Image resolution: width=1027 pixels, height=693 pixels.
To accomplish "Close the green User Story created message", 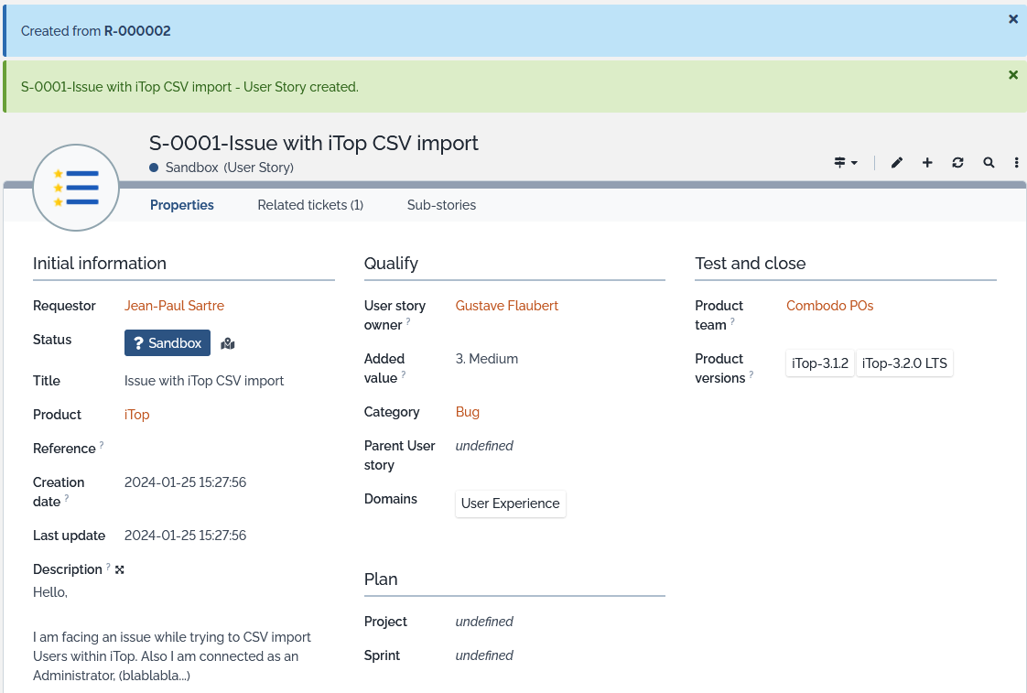I will (1013, 75).
